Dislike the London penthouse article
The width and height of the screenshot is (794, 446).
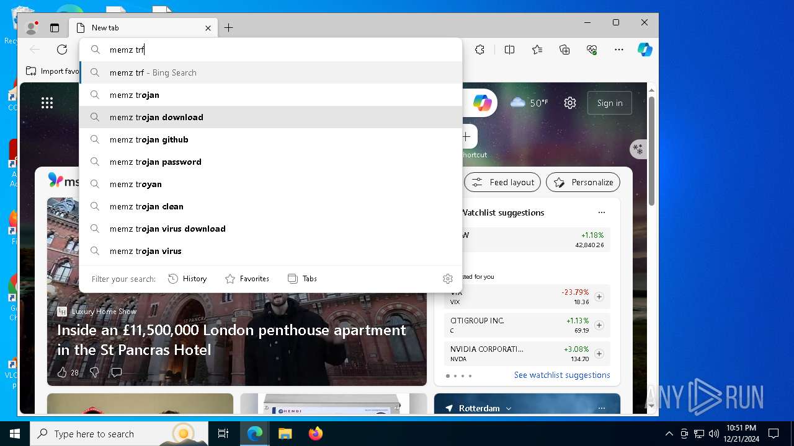pyautogui.click(x=94, y=372)
